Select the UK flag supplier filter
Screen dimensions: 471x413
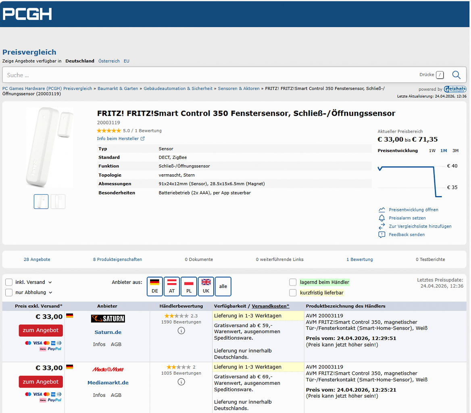(206, 286)
